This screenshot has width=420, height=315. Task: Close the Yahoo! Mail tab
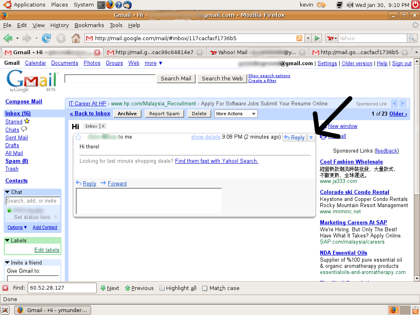click(x=302, y=52)
